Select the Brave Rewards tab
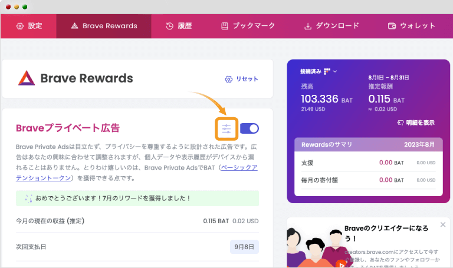This screenshot has width=453, height=268. click(x=104, y=26)
